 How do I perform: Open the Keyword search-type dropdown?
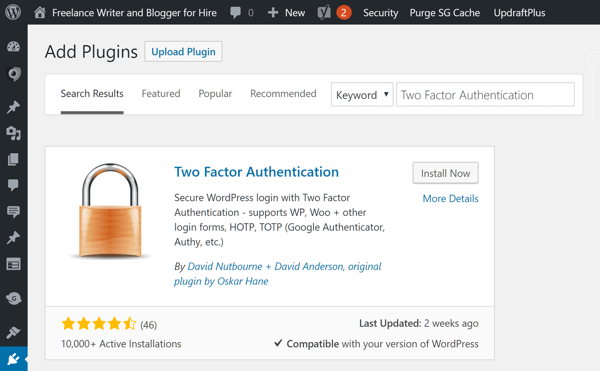tap(362, 94)
